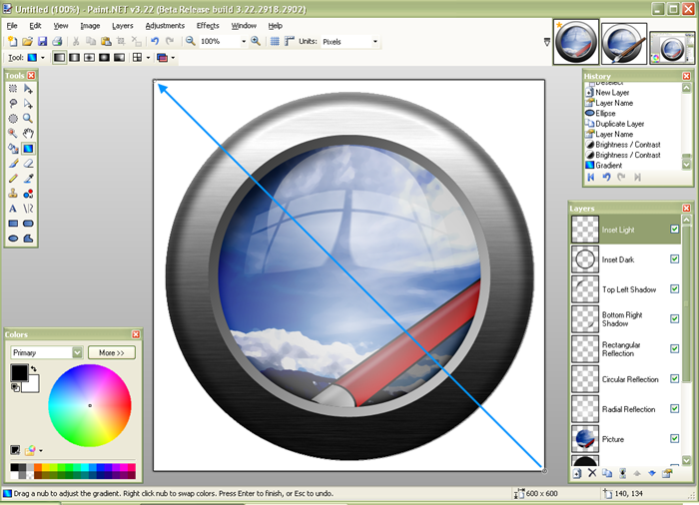Open the Effects menu
Image resolution: width=699 pixels, height=505 pixels.
pos(208,26)
